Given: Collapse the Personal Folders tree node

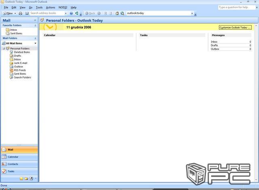Looking at the screenshot, I should tap(4, 49).
